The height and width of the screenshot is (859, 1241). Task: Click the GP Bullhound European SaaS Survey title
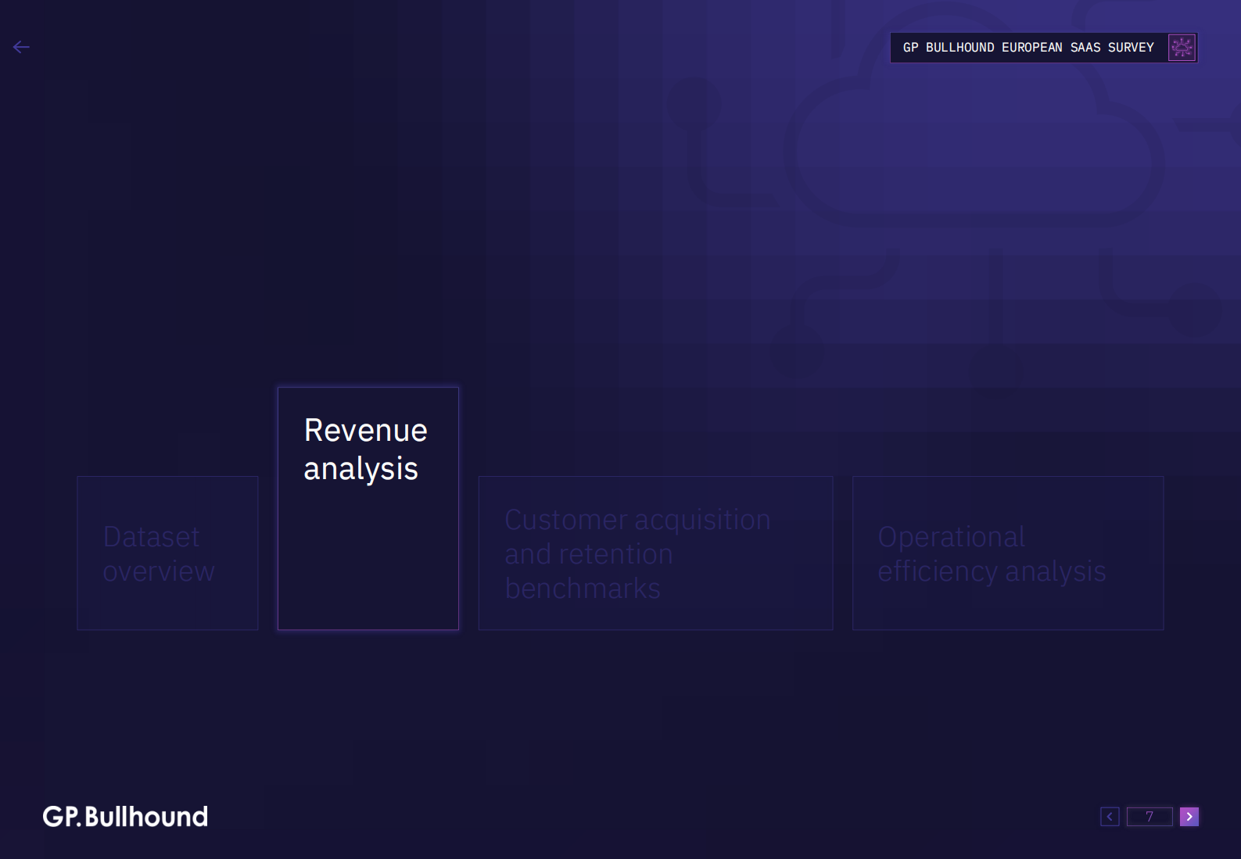click(1028, 48)
